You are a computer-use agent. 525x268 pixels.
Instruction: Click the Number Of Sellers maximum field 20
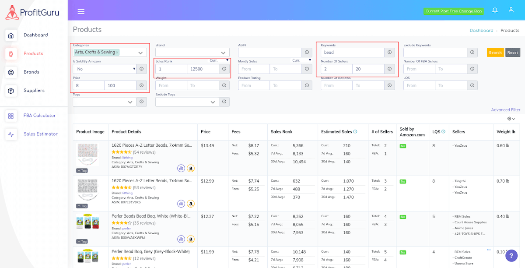click(x=368, y=69)
